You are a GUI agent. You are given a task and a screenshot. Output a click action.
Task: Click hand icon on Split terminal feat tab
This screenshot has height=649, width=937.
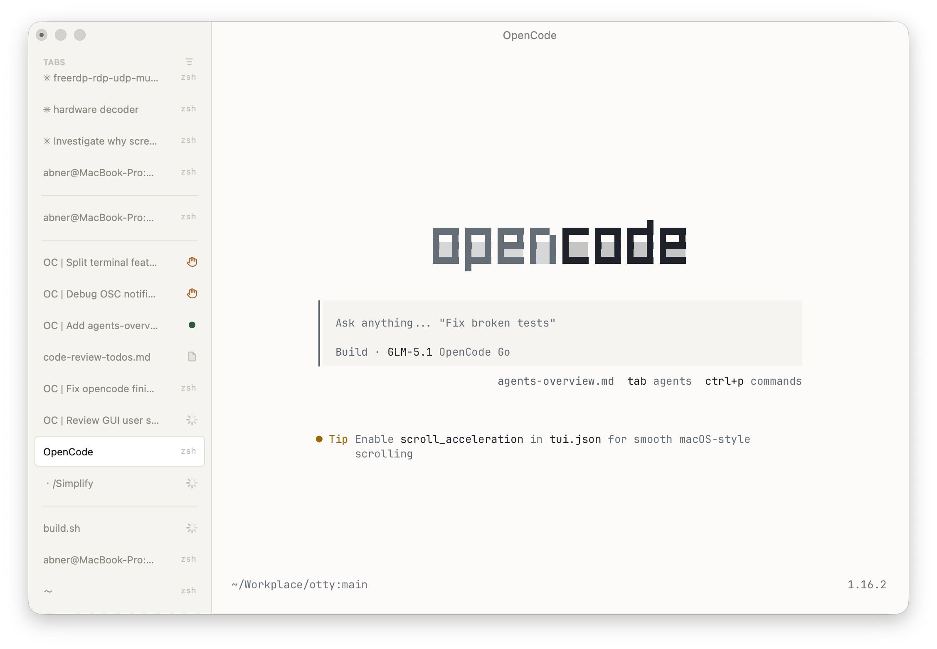(x=192, y=262)
